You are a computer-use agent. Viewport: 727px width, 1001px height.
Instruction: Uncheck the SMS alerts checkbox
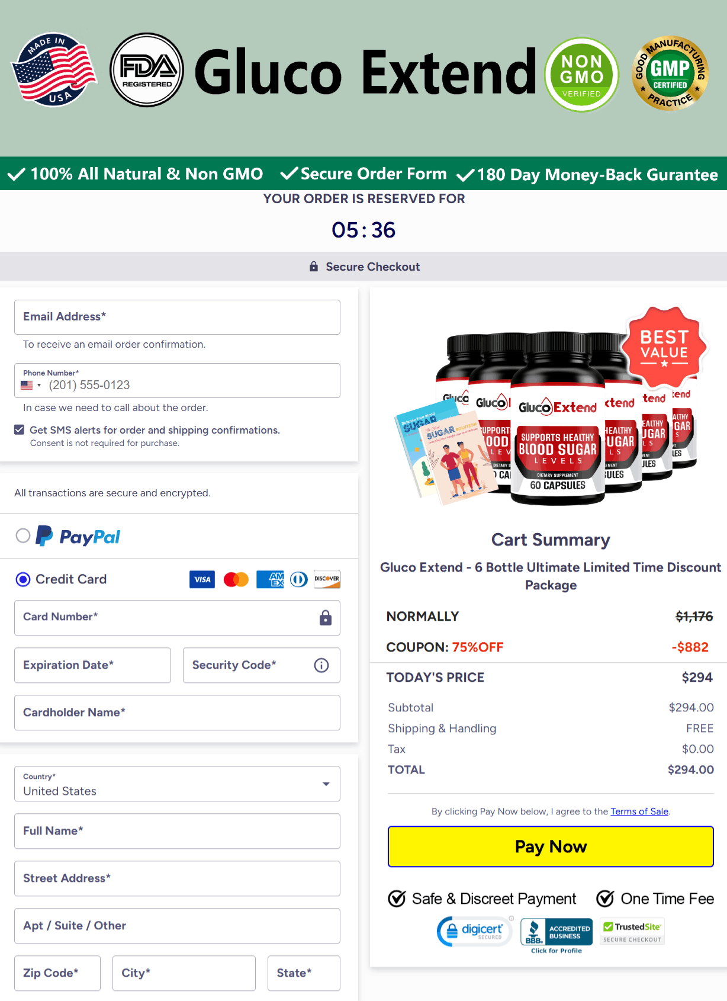click(20, 430)
